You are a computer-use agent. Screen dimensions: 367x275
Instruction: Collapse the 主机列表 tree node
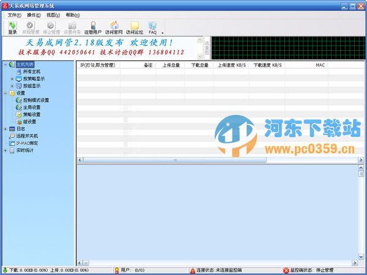point(5,65)
